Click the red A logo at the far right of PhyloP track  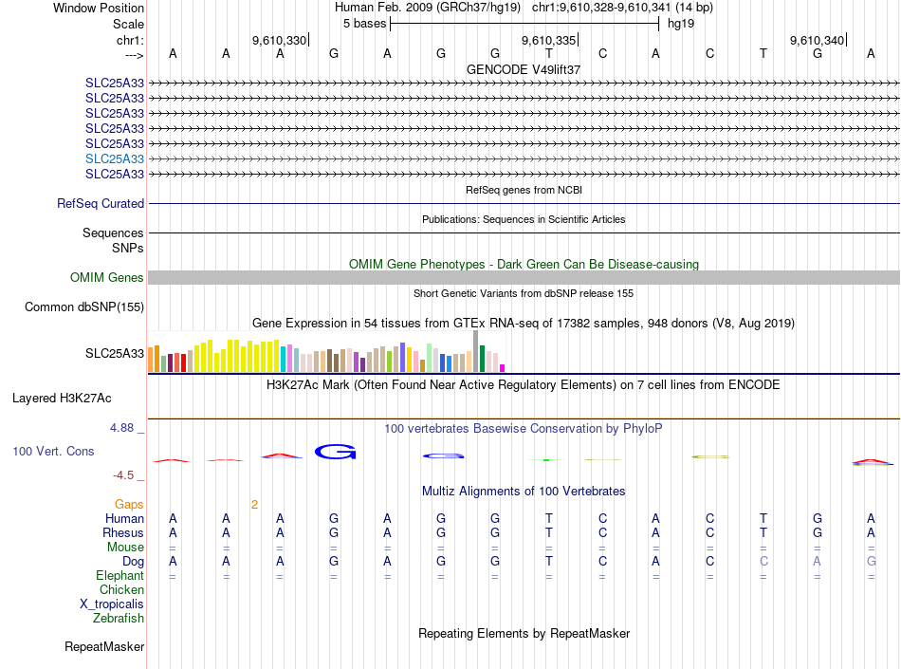click(872, 461)
